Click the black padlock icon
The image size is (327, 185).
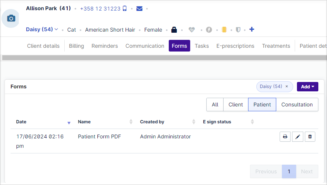click(174, 30)
